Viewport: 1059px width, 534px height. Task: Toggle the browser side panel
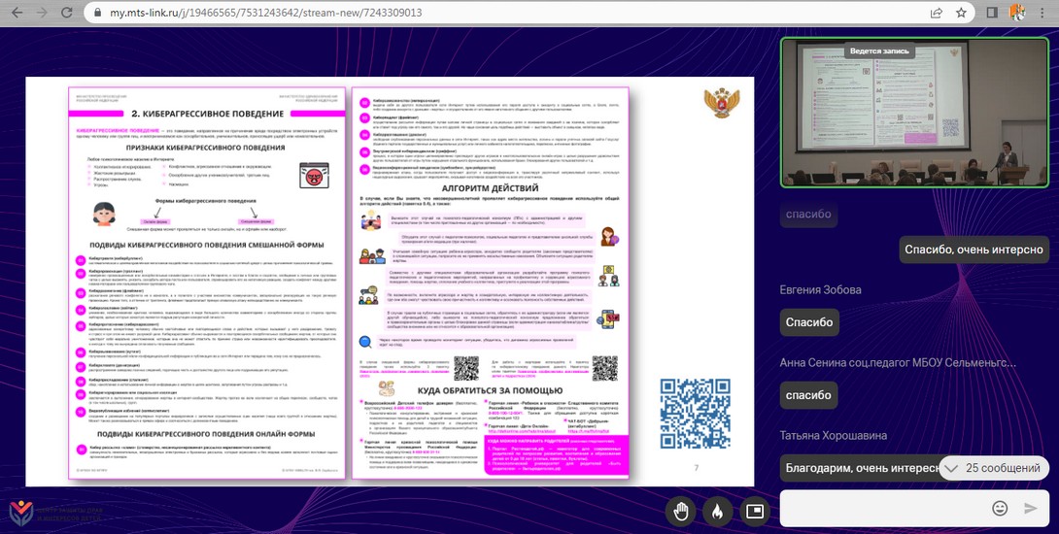[x=992, y=14]
